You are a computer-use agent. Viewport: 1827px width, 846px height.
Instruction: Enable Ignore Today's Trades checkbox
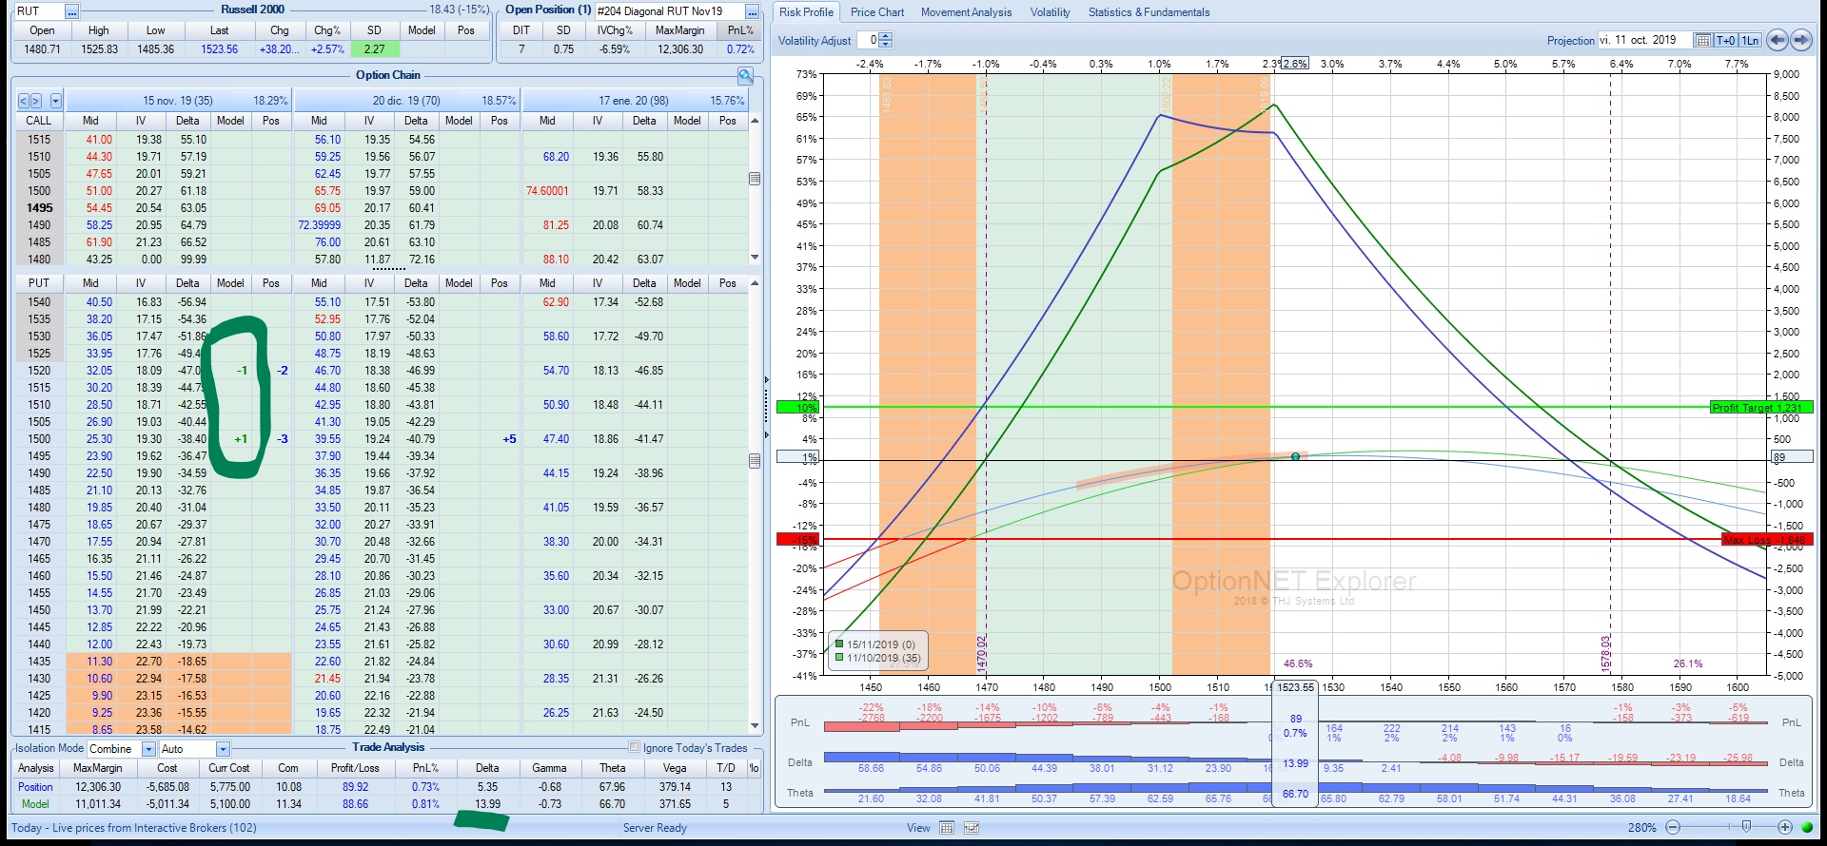pyautogui.click(x=634, y=748)
